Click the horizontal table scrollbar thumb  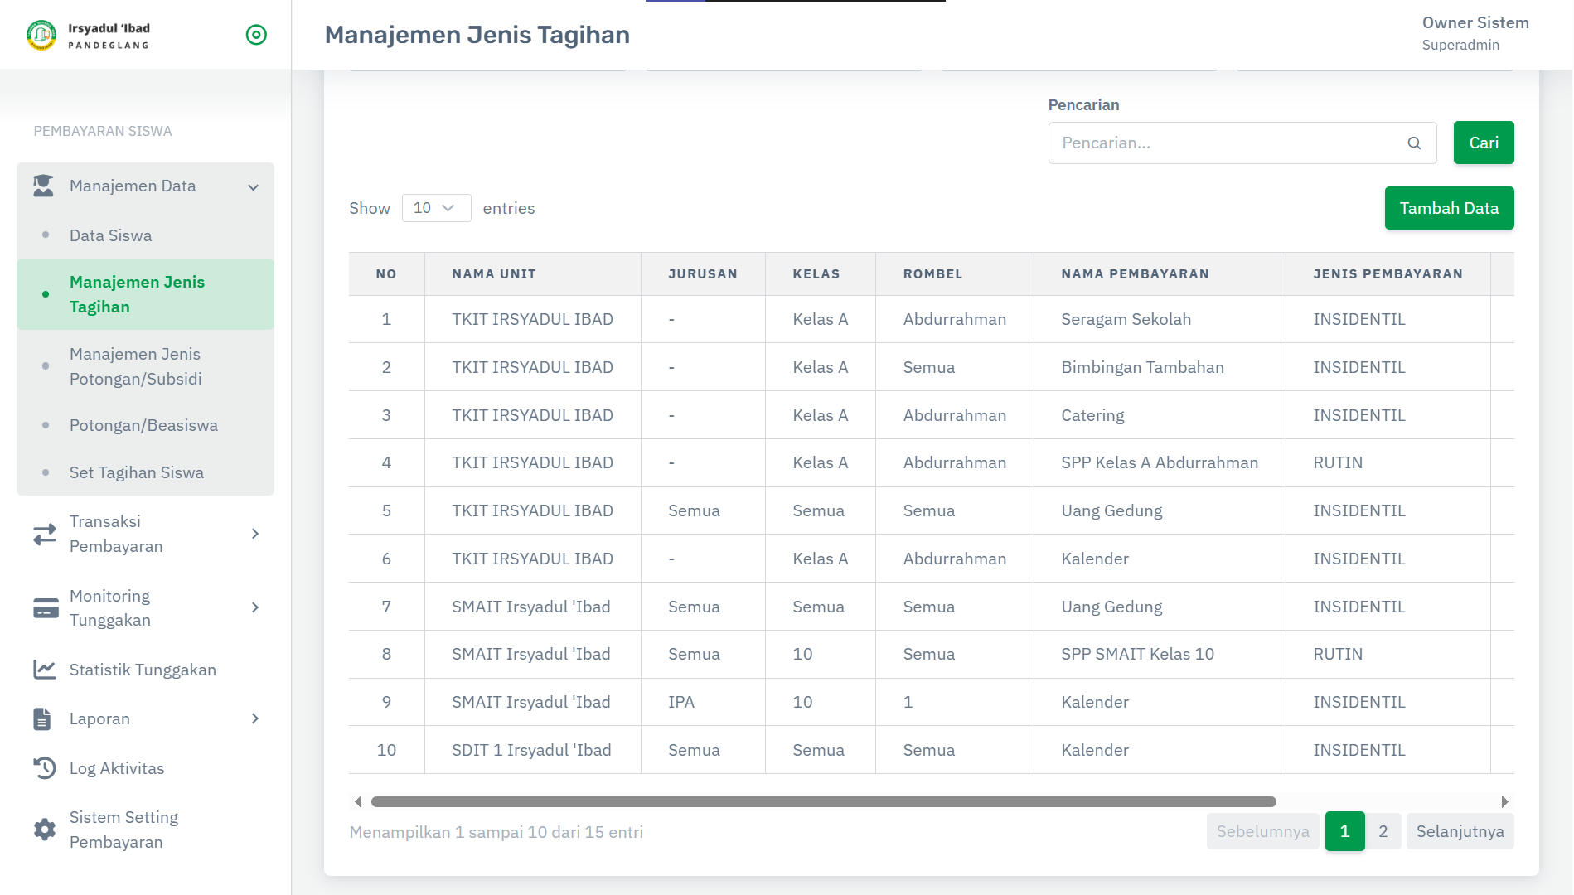pyautogui.click(x=823, y=801)
